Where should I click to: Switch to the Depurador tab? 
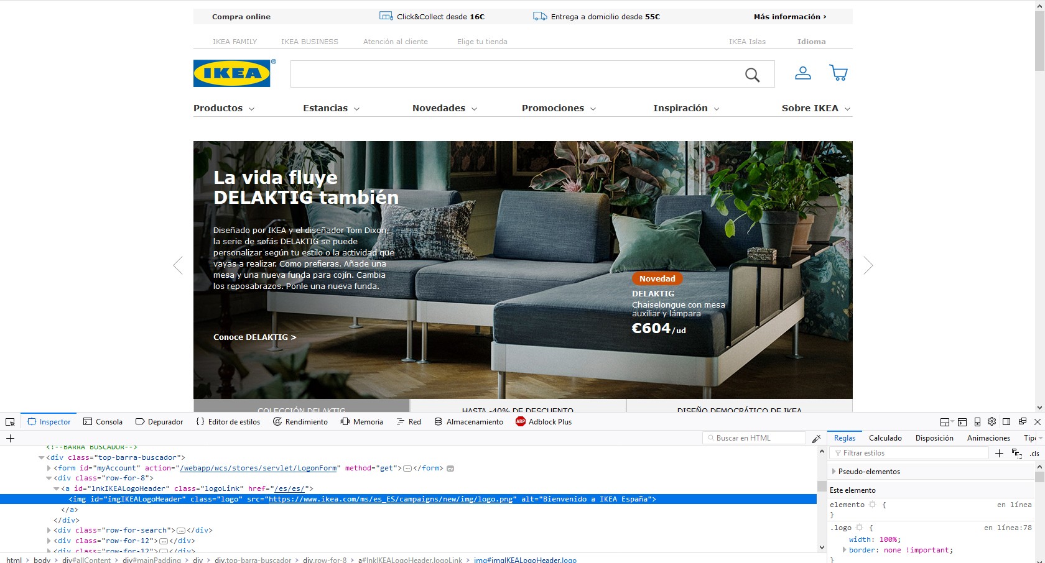159,422
